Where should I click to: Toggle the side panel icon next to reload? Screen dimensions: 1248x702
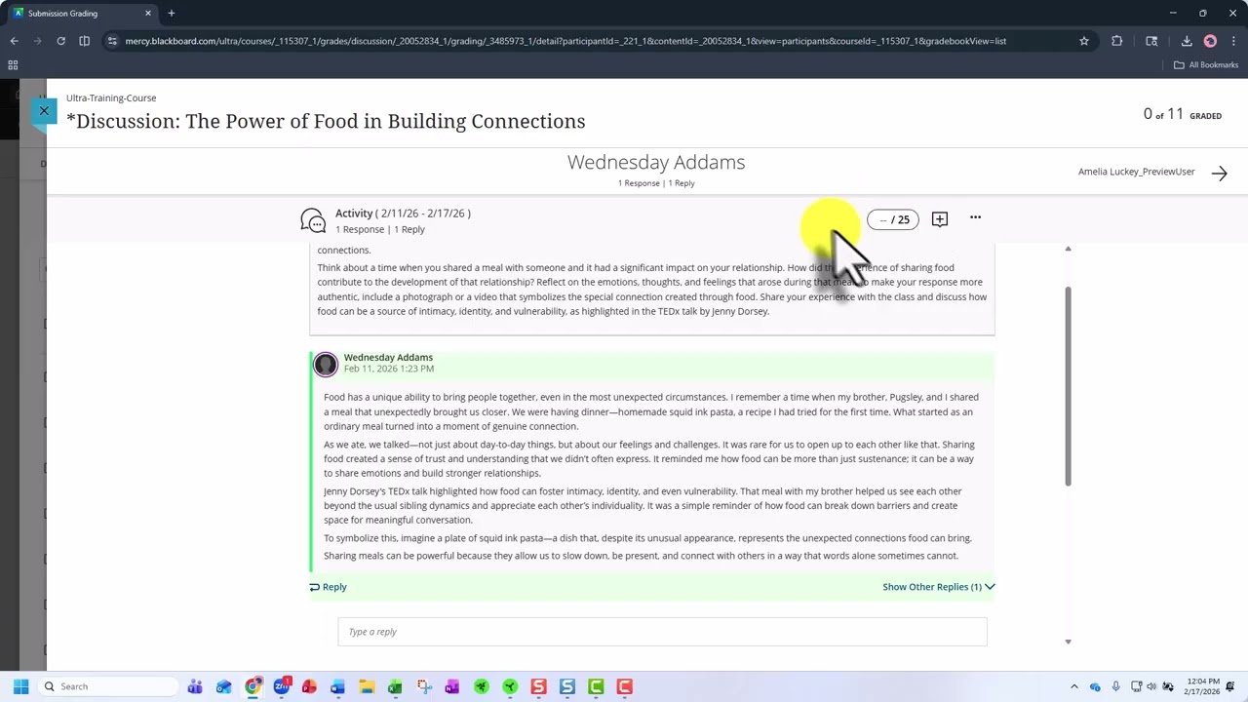coord(84,41)
